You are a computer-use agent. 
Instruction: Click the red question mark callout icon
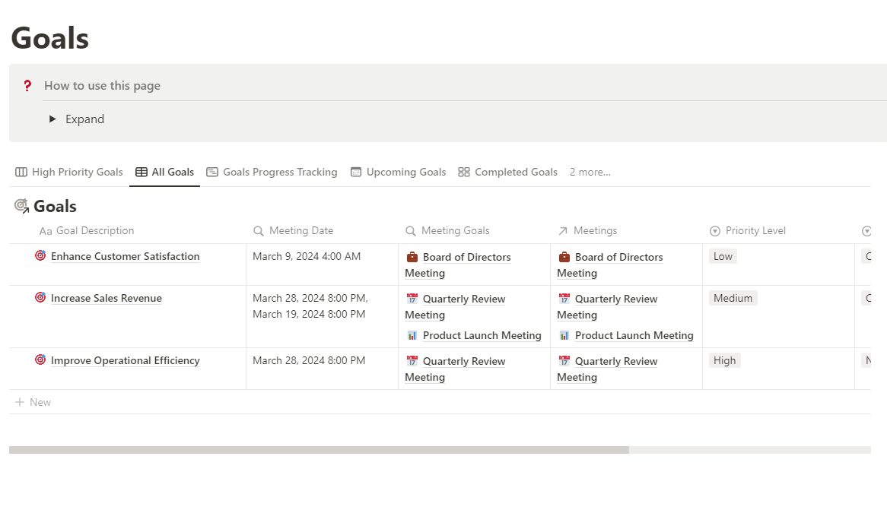click(27, 86)
